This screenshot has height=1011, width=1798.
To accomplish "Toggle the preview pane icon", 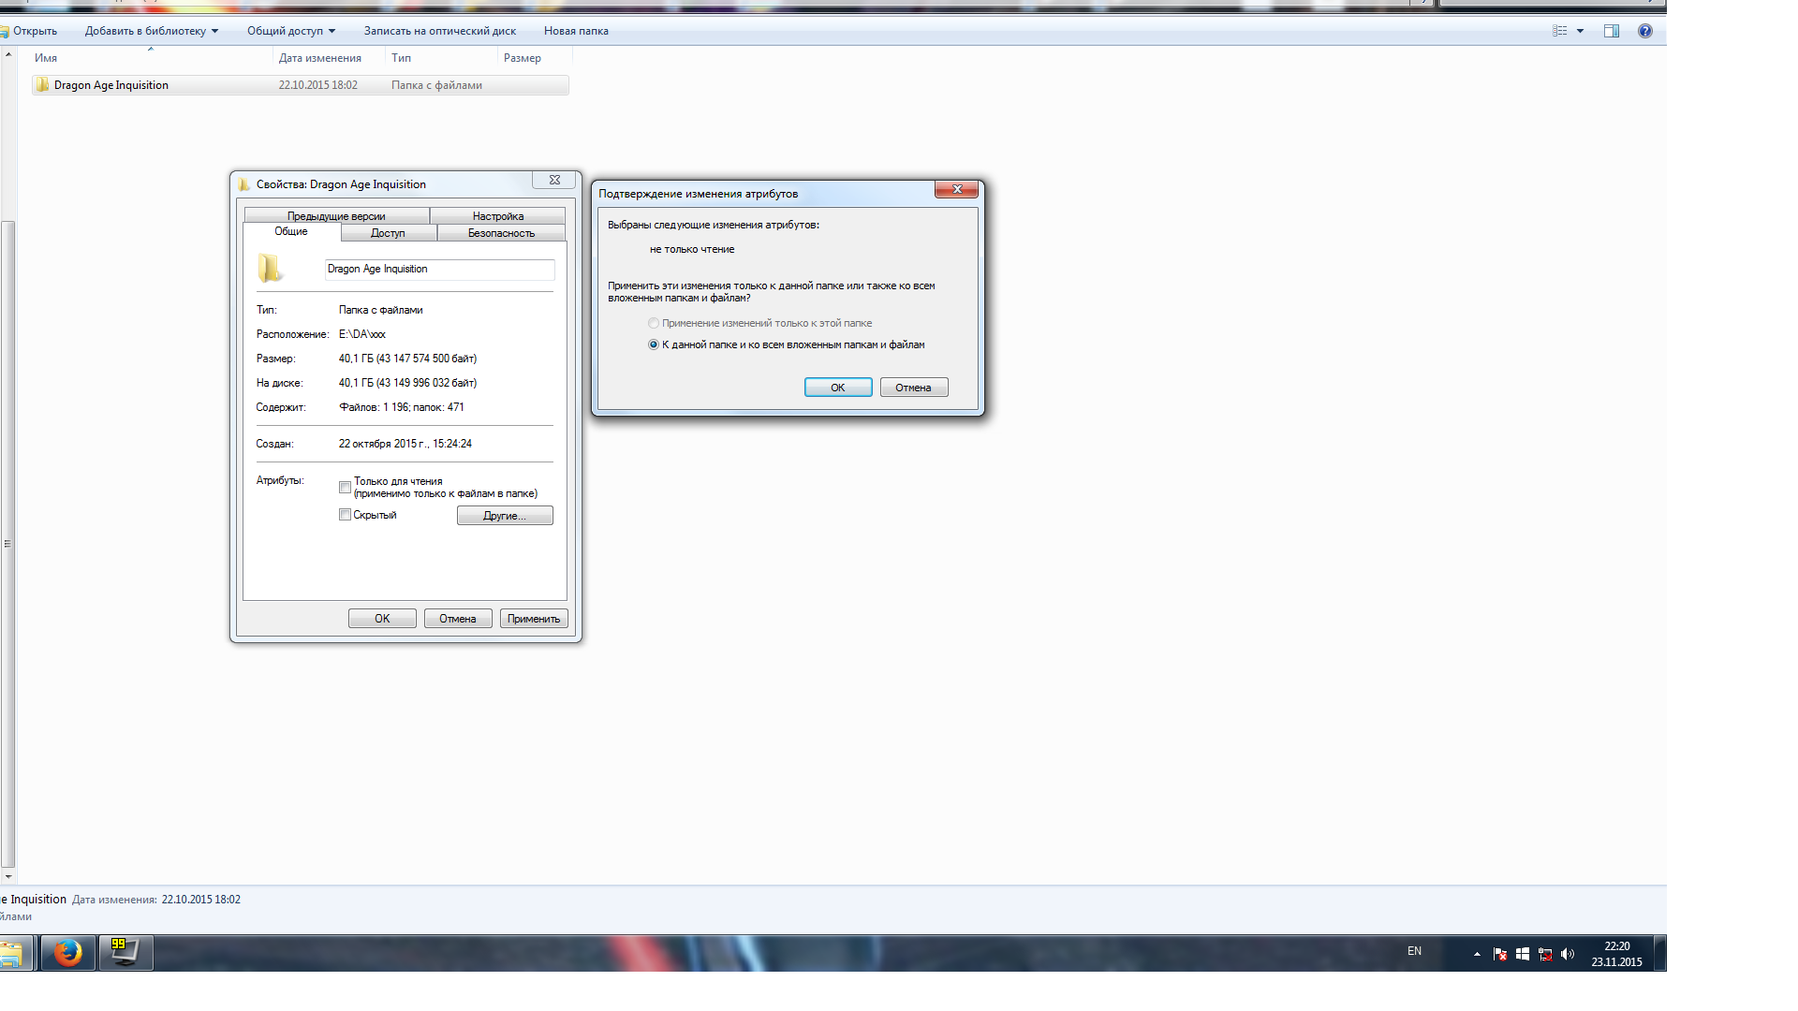I will [1612, 31].
